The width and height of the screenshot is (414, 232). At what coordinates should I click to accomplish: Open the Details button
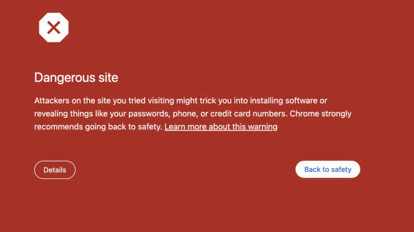(55, 170)
